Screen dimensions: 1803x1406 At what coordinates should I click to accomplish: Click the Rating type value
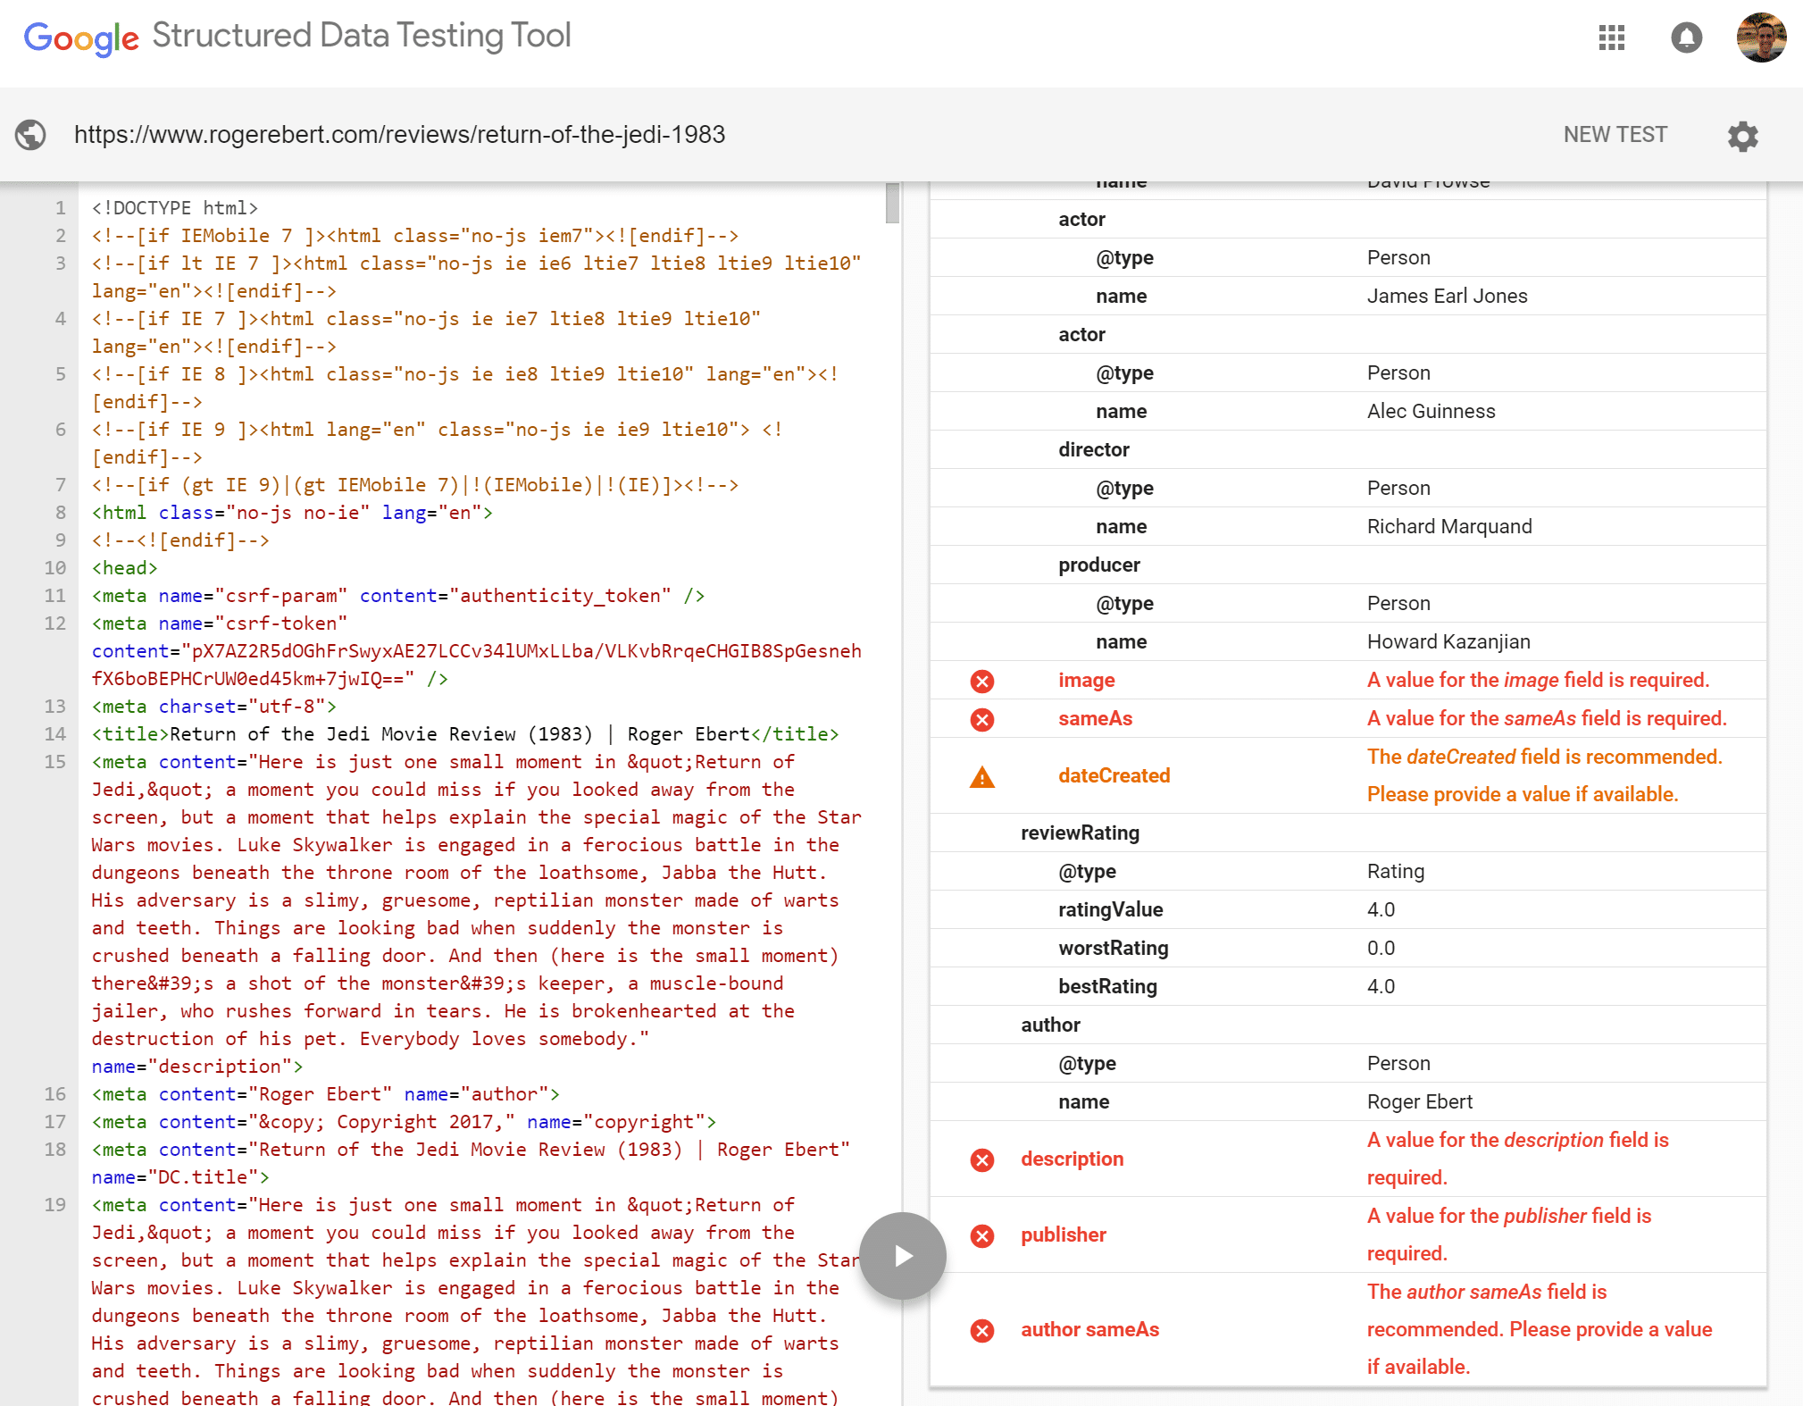(x=1396, y=872)
